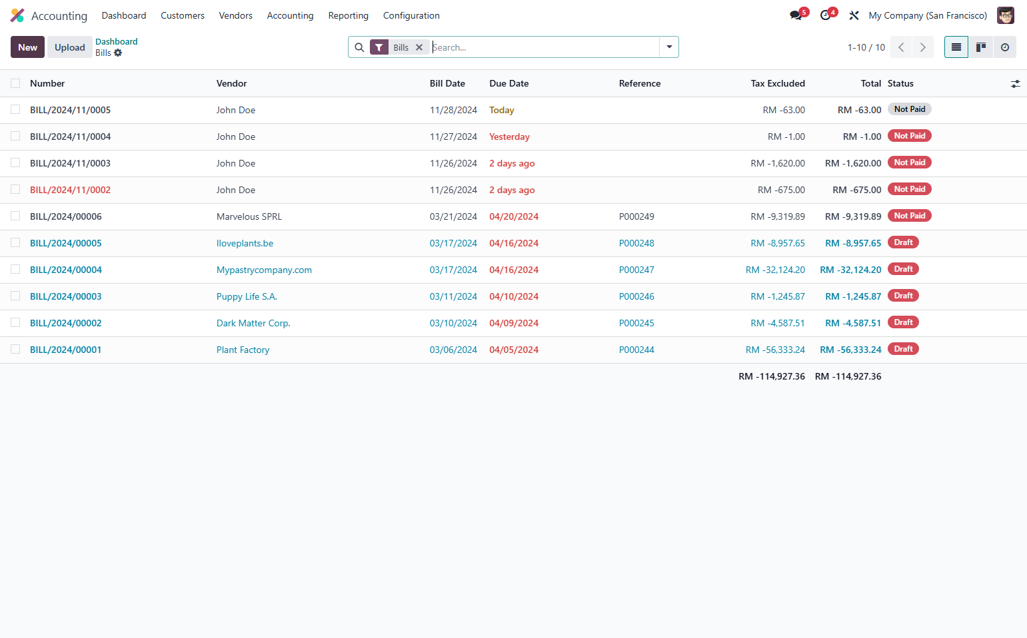The image size is (1027, 638).
Task: Open the Reporting menu
Action: 349,15
